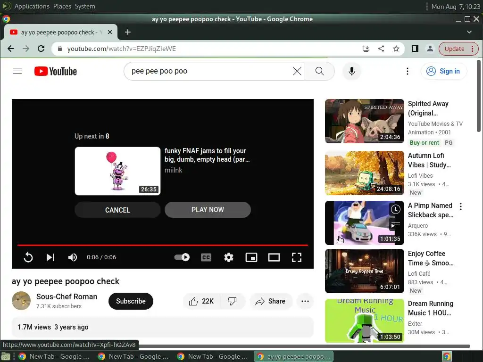Image resolution: width=483 pixels, height=362 pixels.
Task: Select the ay yo peepee poopoo check tab
Action: pyautogui.click(x=61, y=32)
